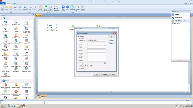This screenshot has width=193, height=108.
Task: Click the ISA06 input field
Action: (x=96, y=54)
